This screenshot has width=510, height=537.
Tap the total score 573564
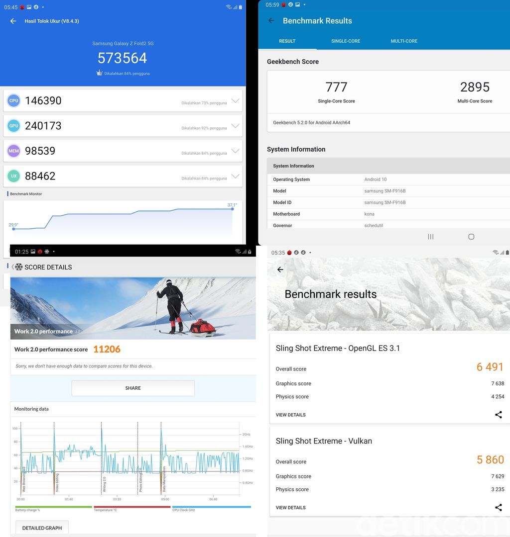[123, 58]
